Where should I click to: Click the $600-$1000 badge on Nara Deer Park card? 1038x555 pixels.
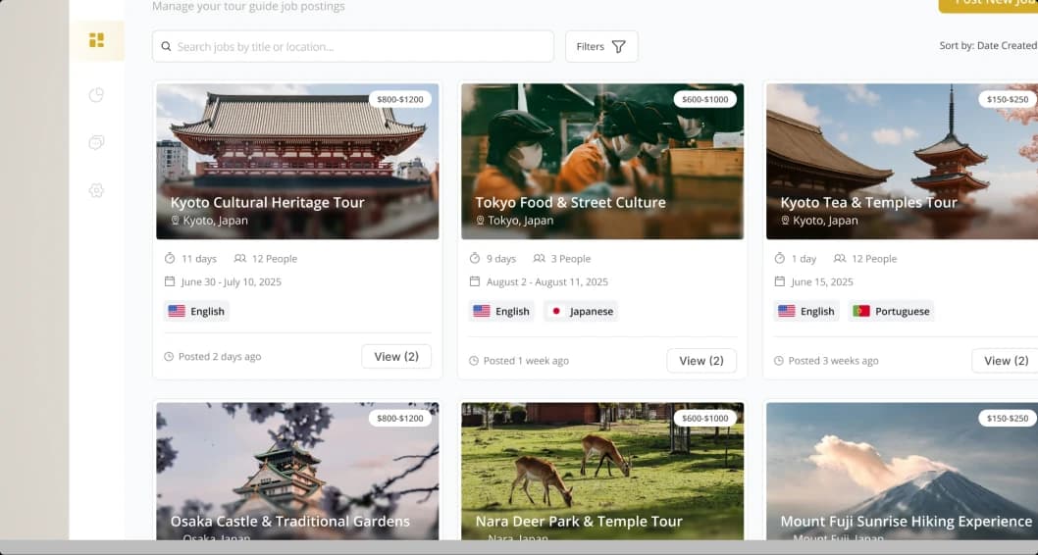[705, 418]
